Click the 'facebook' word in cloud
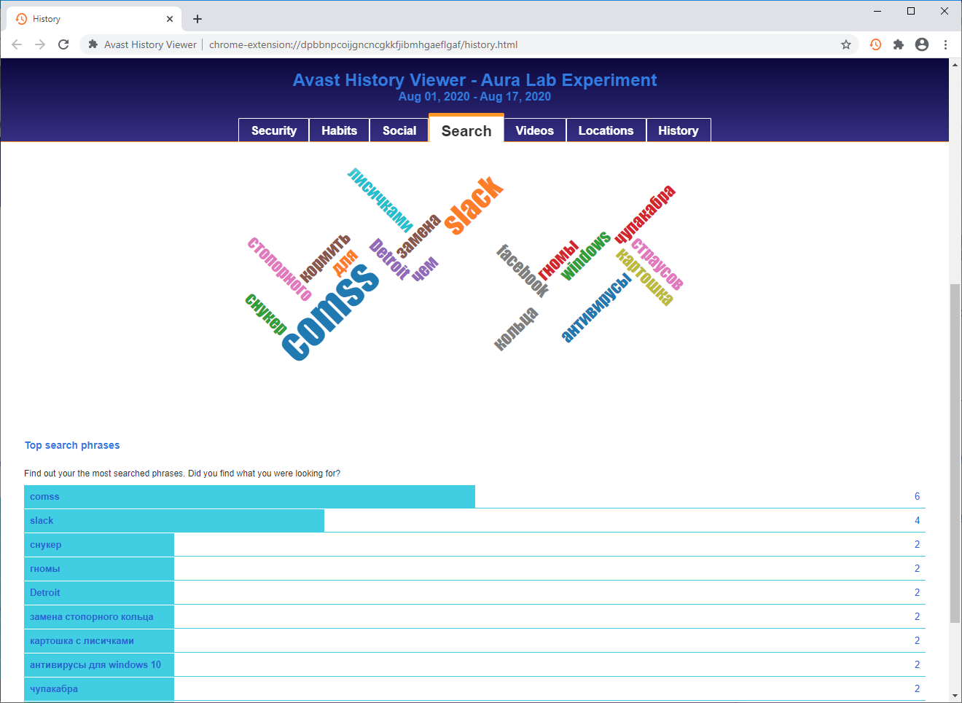This screenshot has height=703, width=962. 523,271
